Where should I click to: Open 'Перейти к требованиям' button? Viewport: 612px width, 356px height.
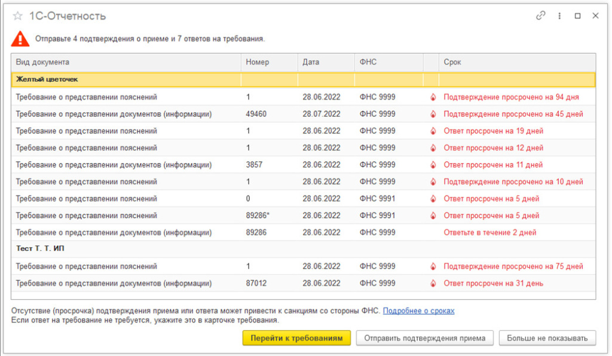click(296, 338)
